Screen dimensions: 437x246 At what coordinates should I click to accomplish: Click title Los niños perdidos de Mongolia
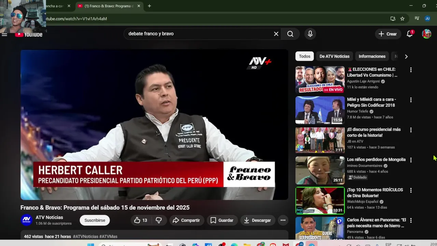(376, 160)
